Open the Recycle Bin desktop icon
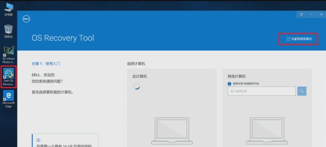The image size is (326, 147). pyautogui.click(x=8, y=31)
